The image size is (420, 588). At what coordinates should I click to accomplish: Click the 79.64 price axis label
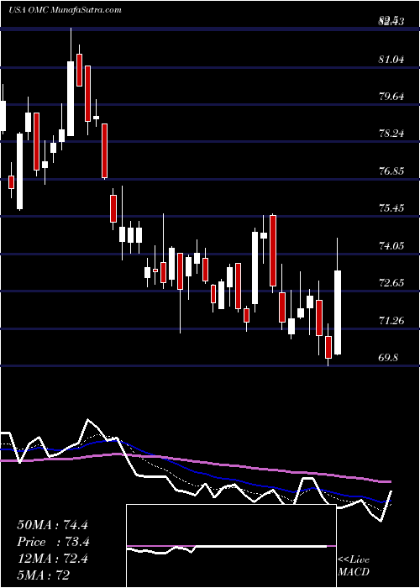(x=391, y=97)
